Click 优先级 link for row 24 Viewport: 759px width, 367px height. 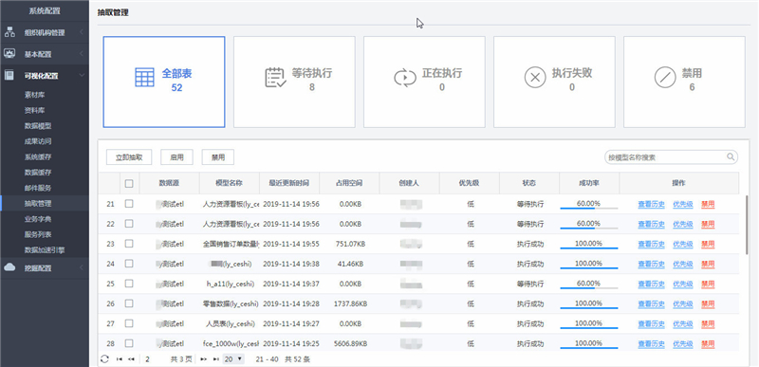click(682, 264)
